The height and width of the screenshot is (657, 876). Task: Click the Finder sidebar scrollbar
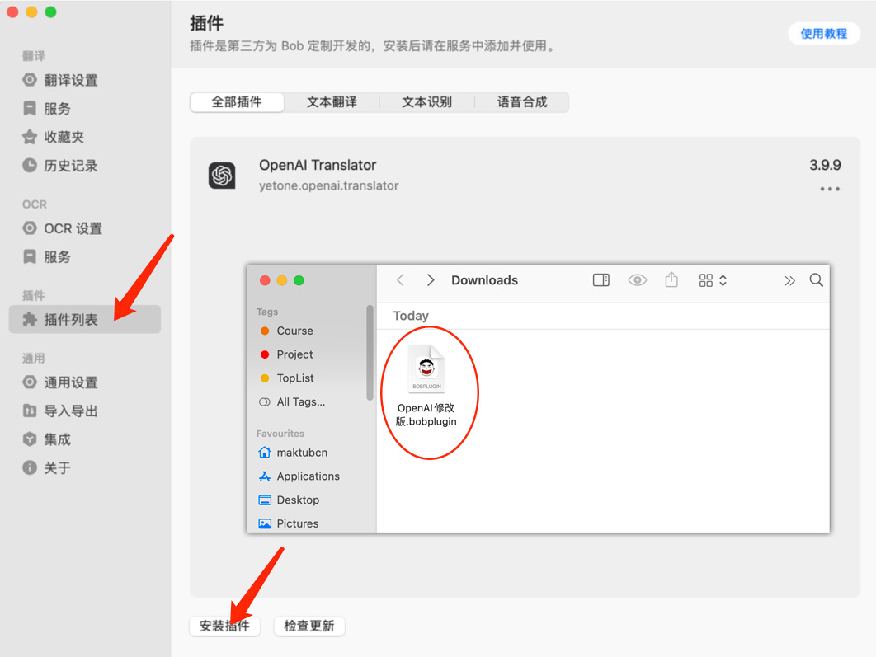[x=370, y=352]
